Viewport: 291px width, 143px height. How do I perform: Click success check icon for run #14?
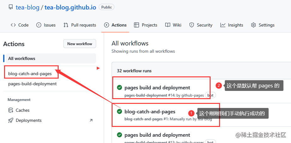point(119,87)
